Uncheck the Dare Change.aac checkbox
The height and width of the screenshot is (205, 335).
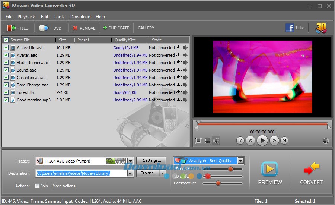click(6, 85)
